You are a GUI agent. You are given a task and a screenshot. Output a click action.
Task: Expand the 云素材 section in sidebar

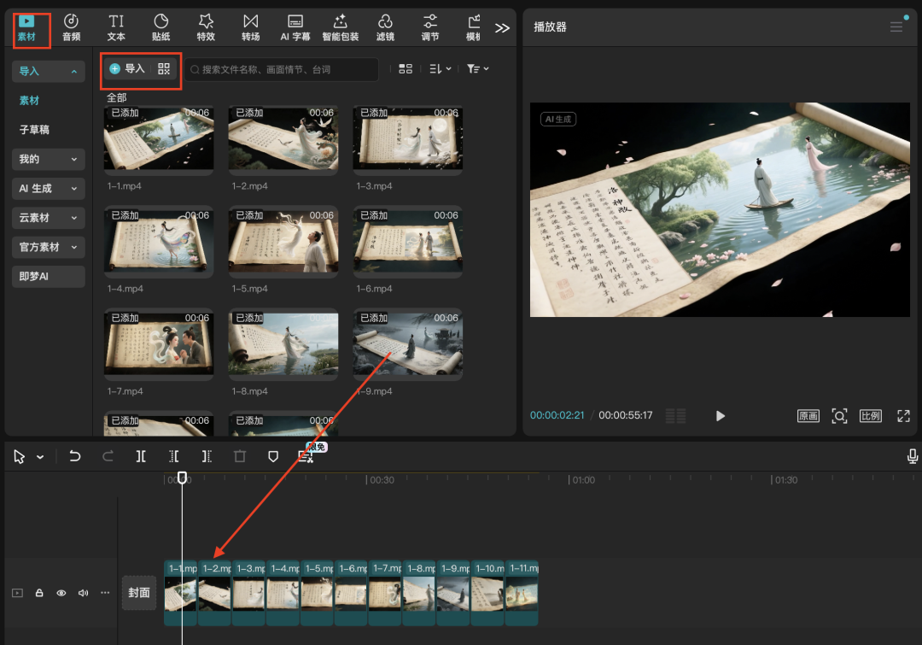48,218
